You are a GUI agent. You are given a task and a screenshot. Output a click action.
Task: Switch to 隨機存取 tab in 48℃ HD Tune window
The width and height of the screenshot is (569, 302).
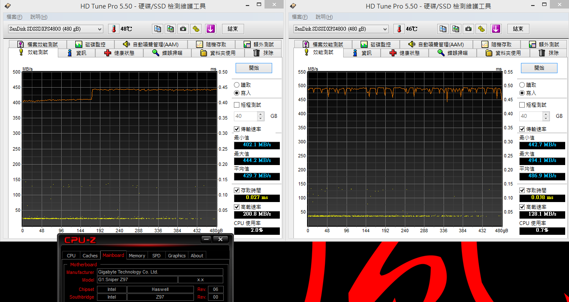point(211,44)
